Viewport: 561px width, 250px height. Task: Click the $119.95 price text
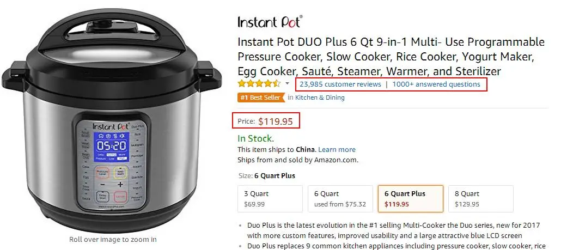point(276,121)
